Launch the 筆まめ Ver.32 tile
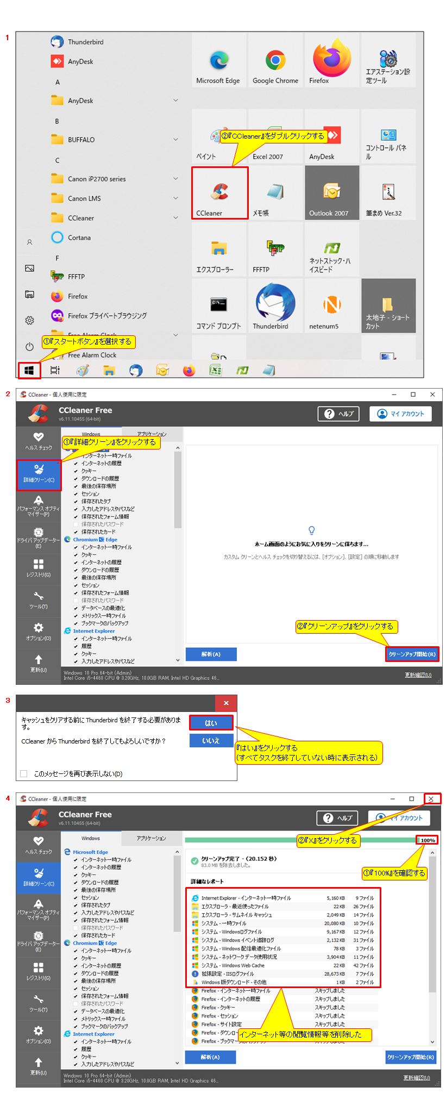The image size is (446, 1093). pos(388,193)
